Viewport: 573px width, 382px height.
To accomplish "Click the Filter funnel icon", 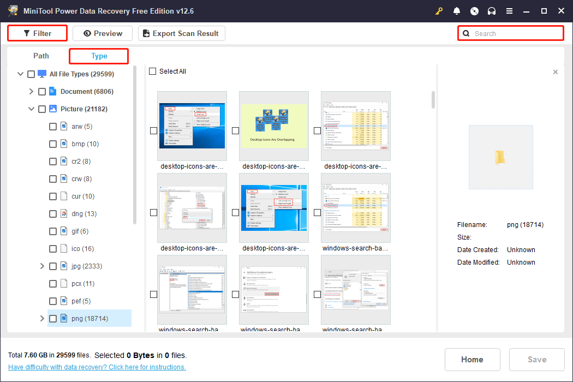I will pos(26,33).
